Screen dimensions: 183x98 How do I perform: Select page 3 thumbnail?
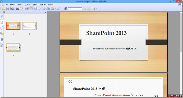pyautogui.click(x=13, y=47)
